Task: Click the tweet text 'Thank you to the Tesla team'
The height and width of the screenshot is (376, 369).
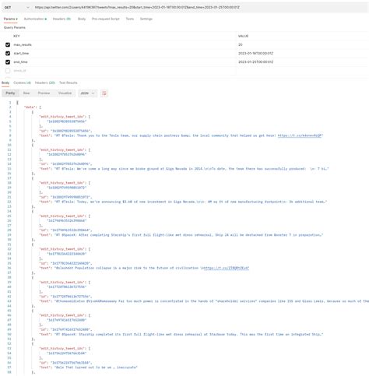Action: (x=103, y=135)
